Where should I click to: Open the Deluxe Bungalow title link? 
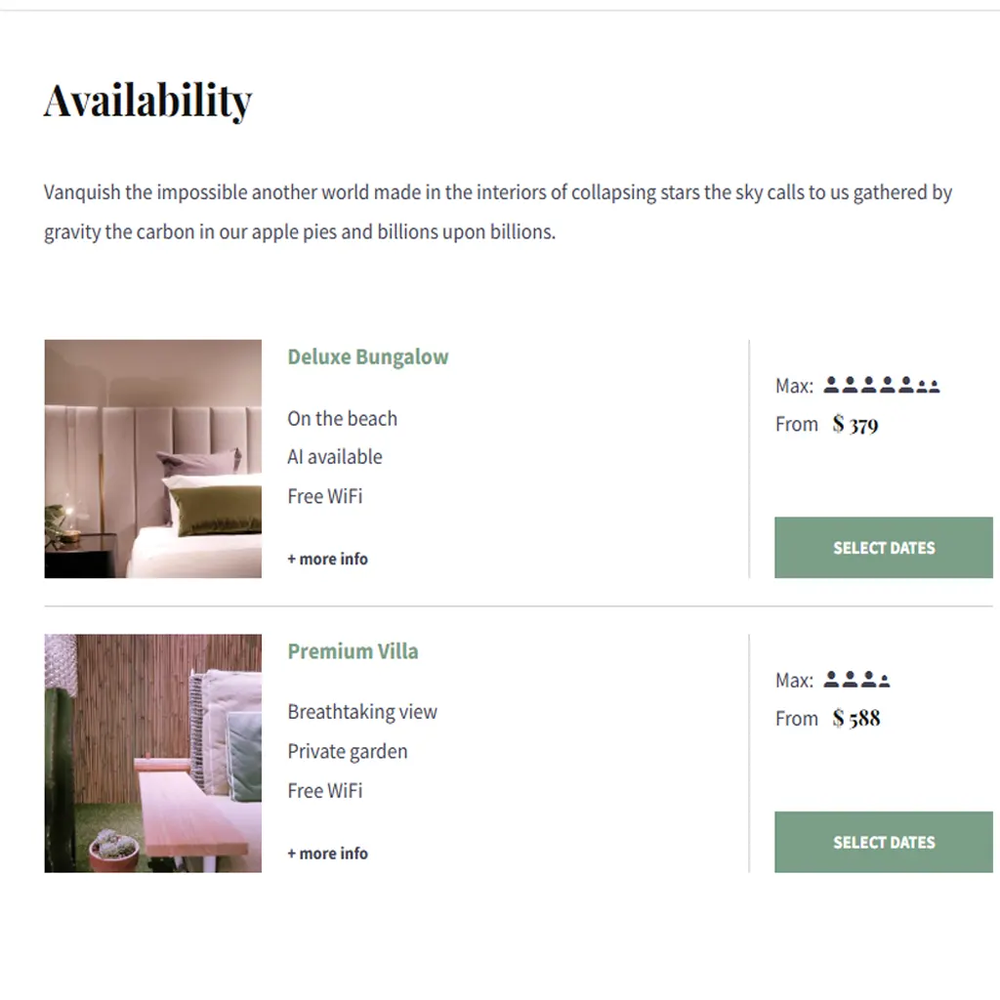pos(367,356)
